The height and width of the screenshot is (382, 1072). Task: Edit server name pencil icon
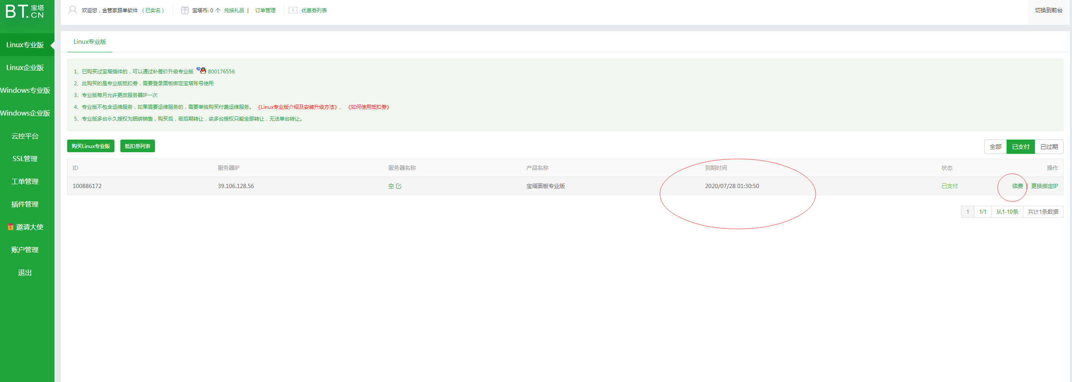pos(399,186)
